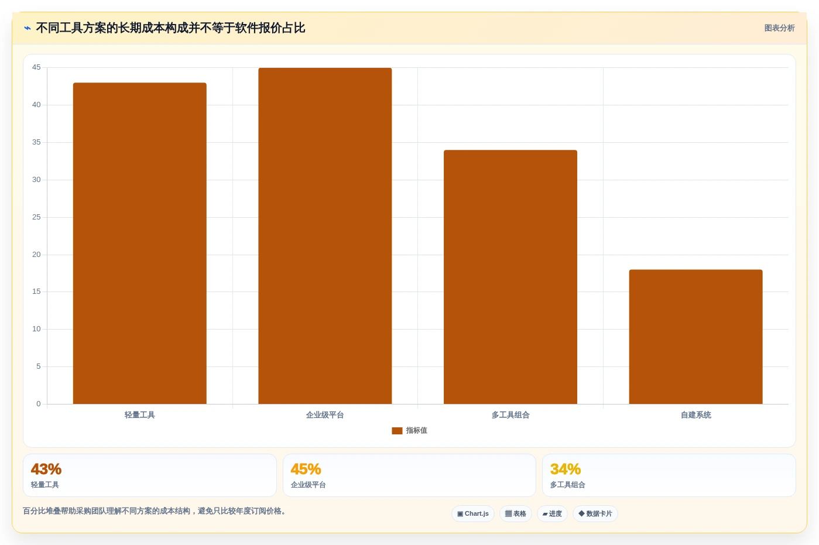Click the y-axis value 30
The width and height of the screenshot is (819, 545).
click(x=36, y=180)
